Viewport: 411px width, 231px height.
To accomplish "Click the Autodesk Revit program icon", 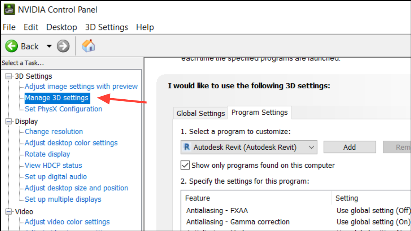I will (x=186, y=147).
